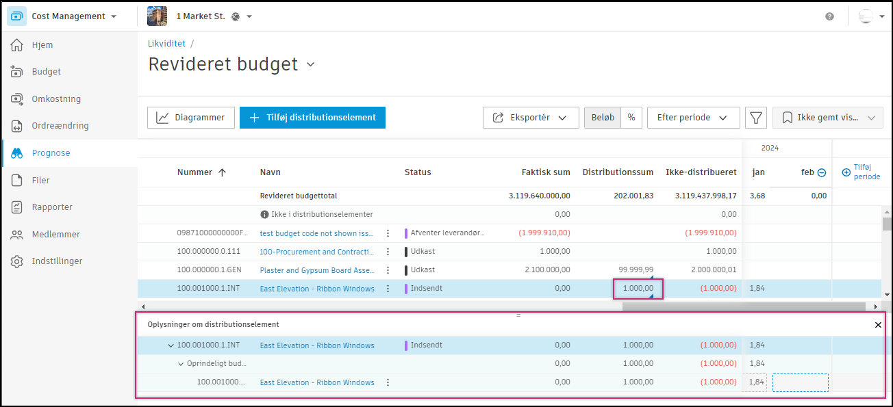Open Rapporter in the sidebar

pyautogui.click(x=52, y=207)
